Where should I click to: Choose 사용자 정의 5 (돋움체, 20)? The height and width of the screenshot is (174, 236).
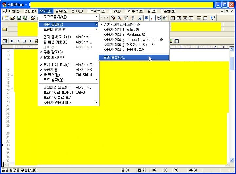coord(134,50)
